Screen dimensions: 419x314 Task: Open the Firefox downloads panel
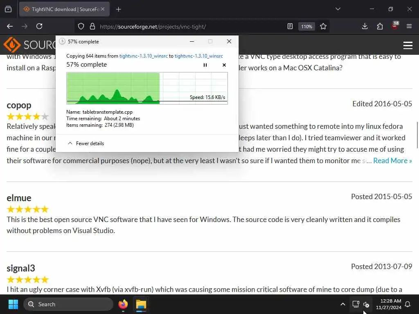tap(365, 27)
